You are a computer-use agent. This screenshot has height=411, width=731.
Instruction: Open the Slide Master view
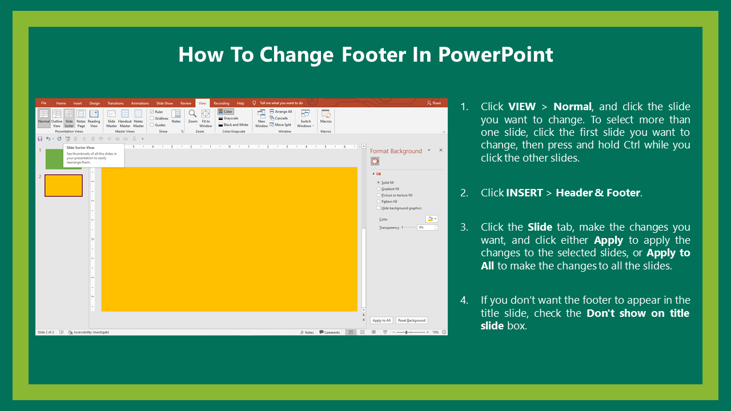[111, 118]
